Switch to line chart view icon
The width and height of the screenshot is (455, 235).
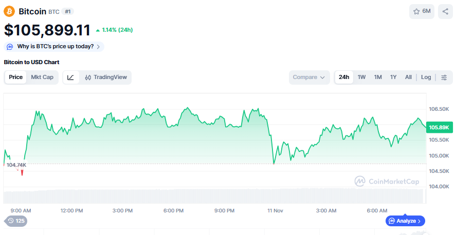click(x=71, y=77)
